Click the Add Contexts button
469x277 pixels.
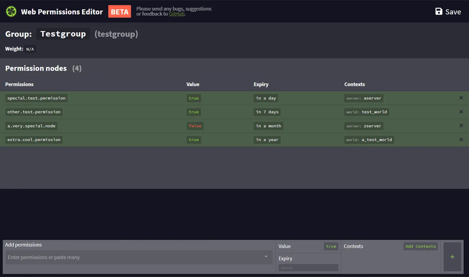pos(421,246)
